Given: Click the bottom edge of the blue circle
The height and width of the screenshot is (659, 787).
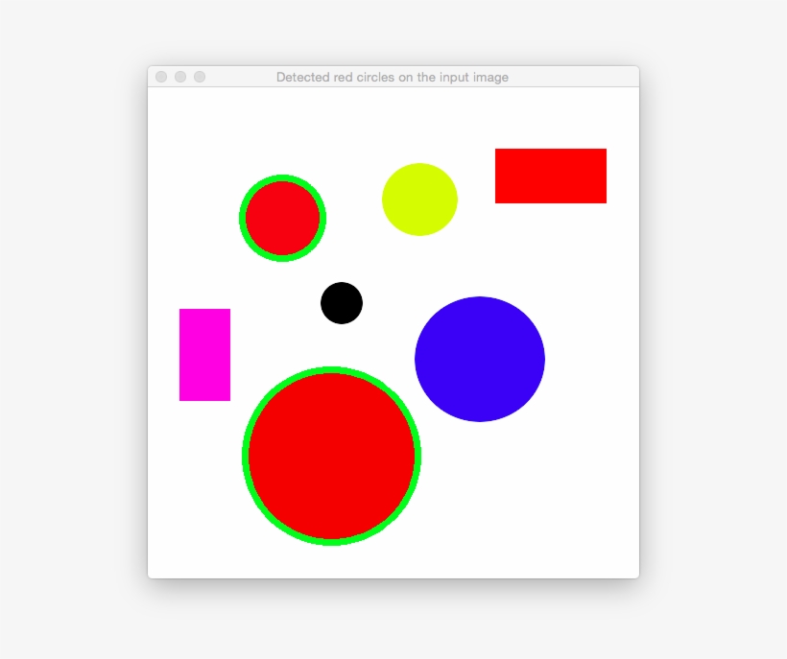Looking at the screenshot, I should 479,420.
